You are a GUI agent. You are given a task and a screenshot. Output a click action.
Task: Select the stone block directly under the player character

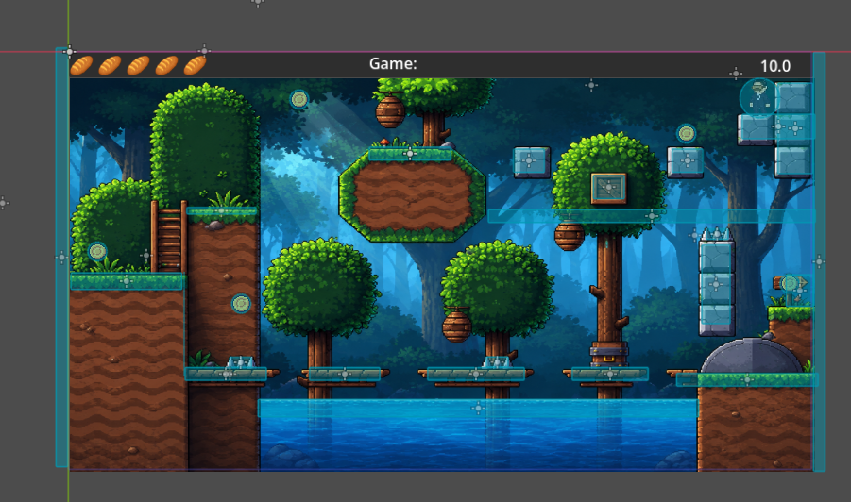point(756,130)
